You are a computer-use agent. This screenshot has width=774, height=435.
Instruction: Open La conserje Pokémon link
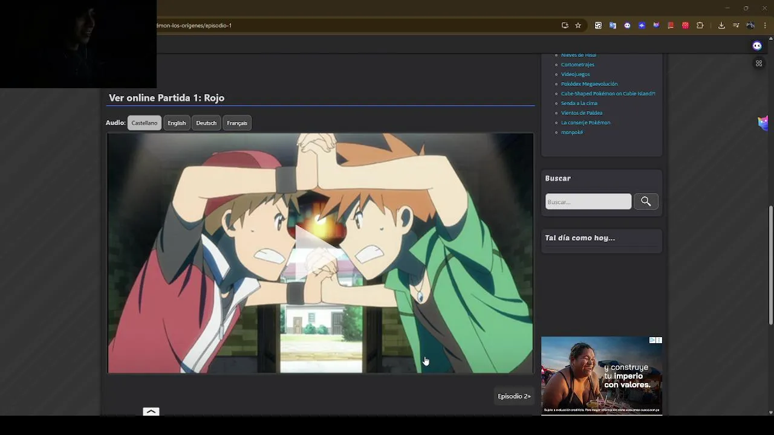tap(585, 123)
